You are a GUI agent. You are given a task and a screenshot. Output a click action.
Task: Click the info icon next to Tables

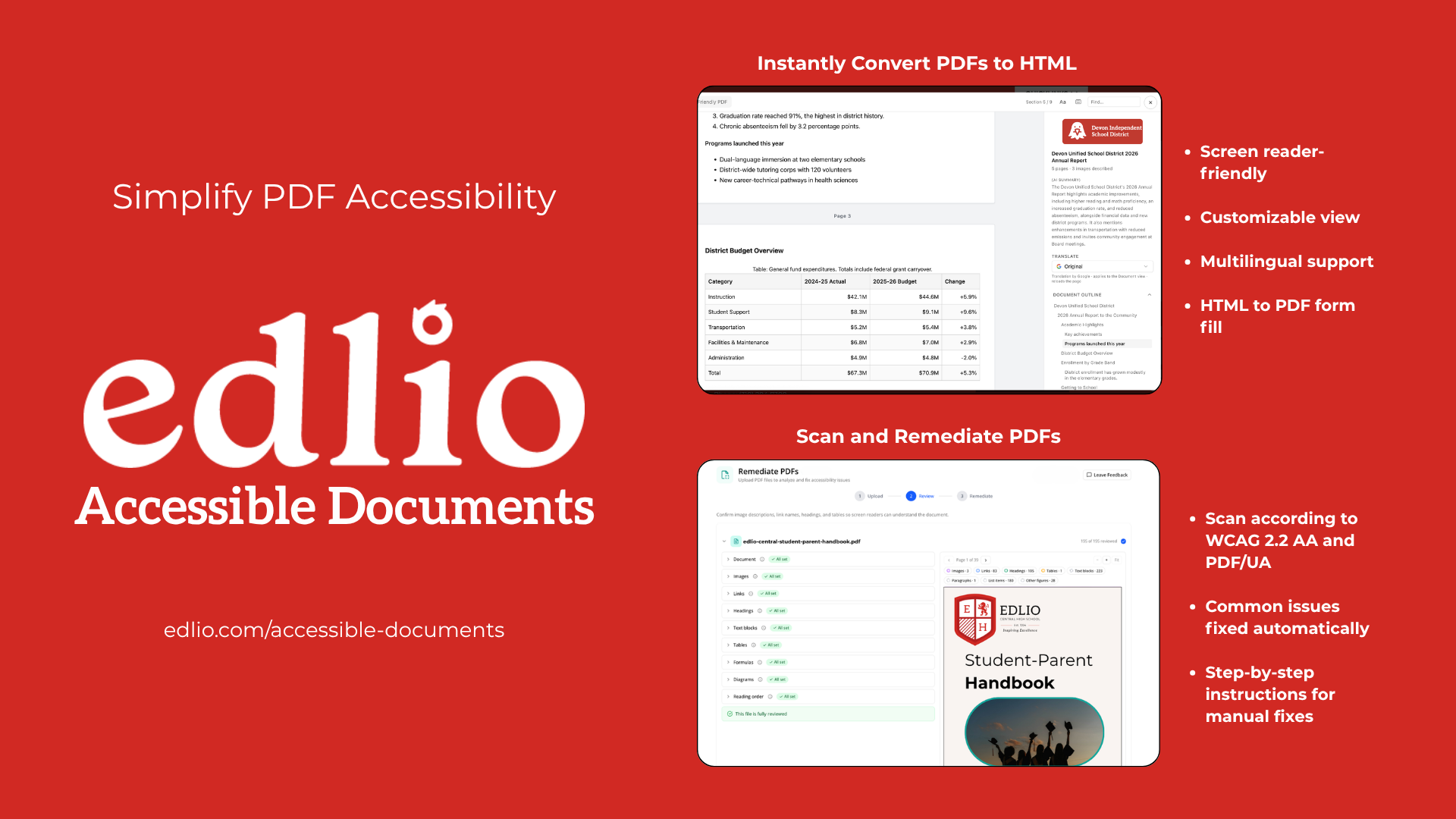click(753, 645)
